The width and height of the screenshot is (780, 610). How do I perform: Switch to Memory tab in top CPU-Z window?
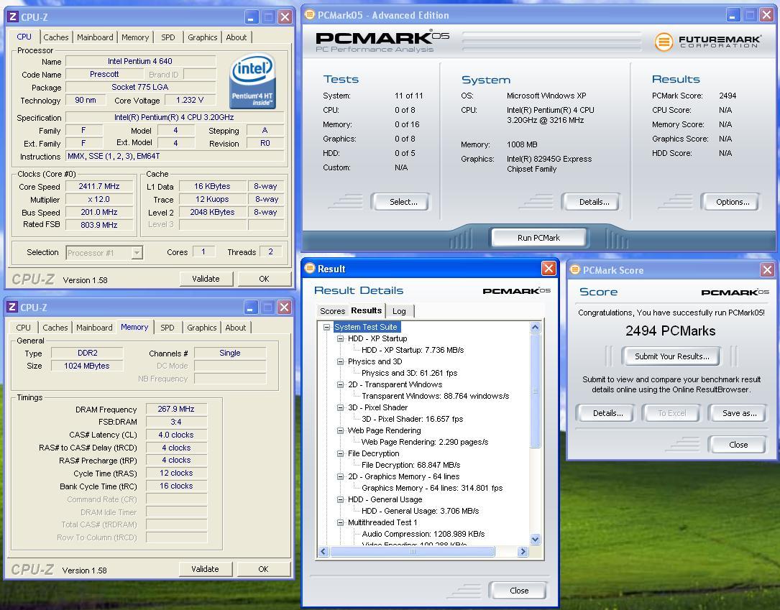[x=135, y=37]
